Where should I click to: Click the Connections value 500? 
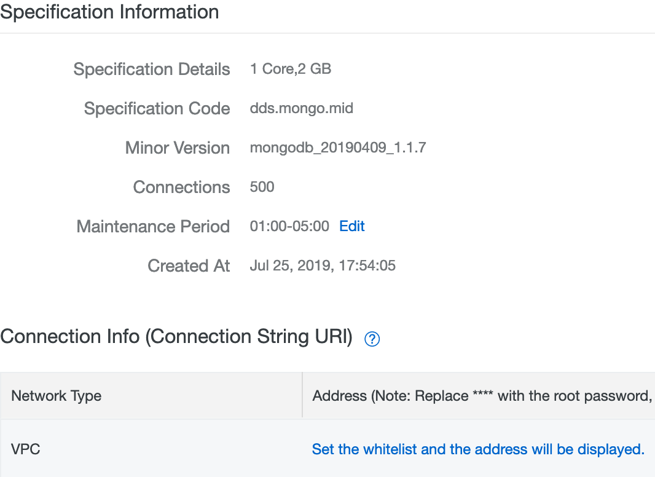tap(262, 186)
